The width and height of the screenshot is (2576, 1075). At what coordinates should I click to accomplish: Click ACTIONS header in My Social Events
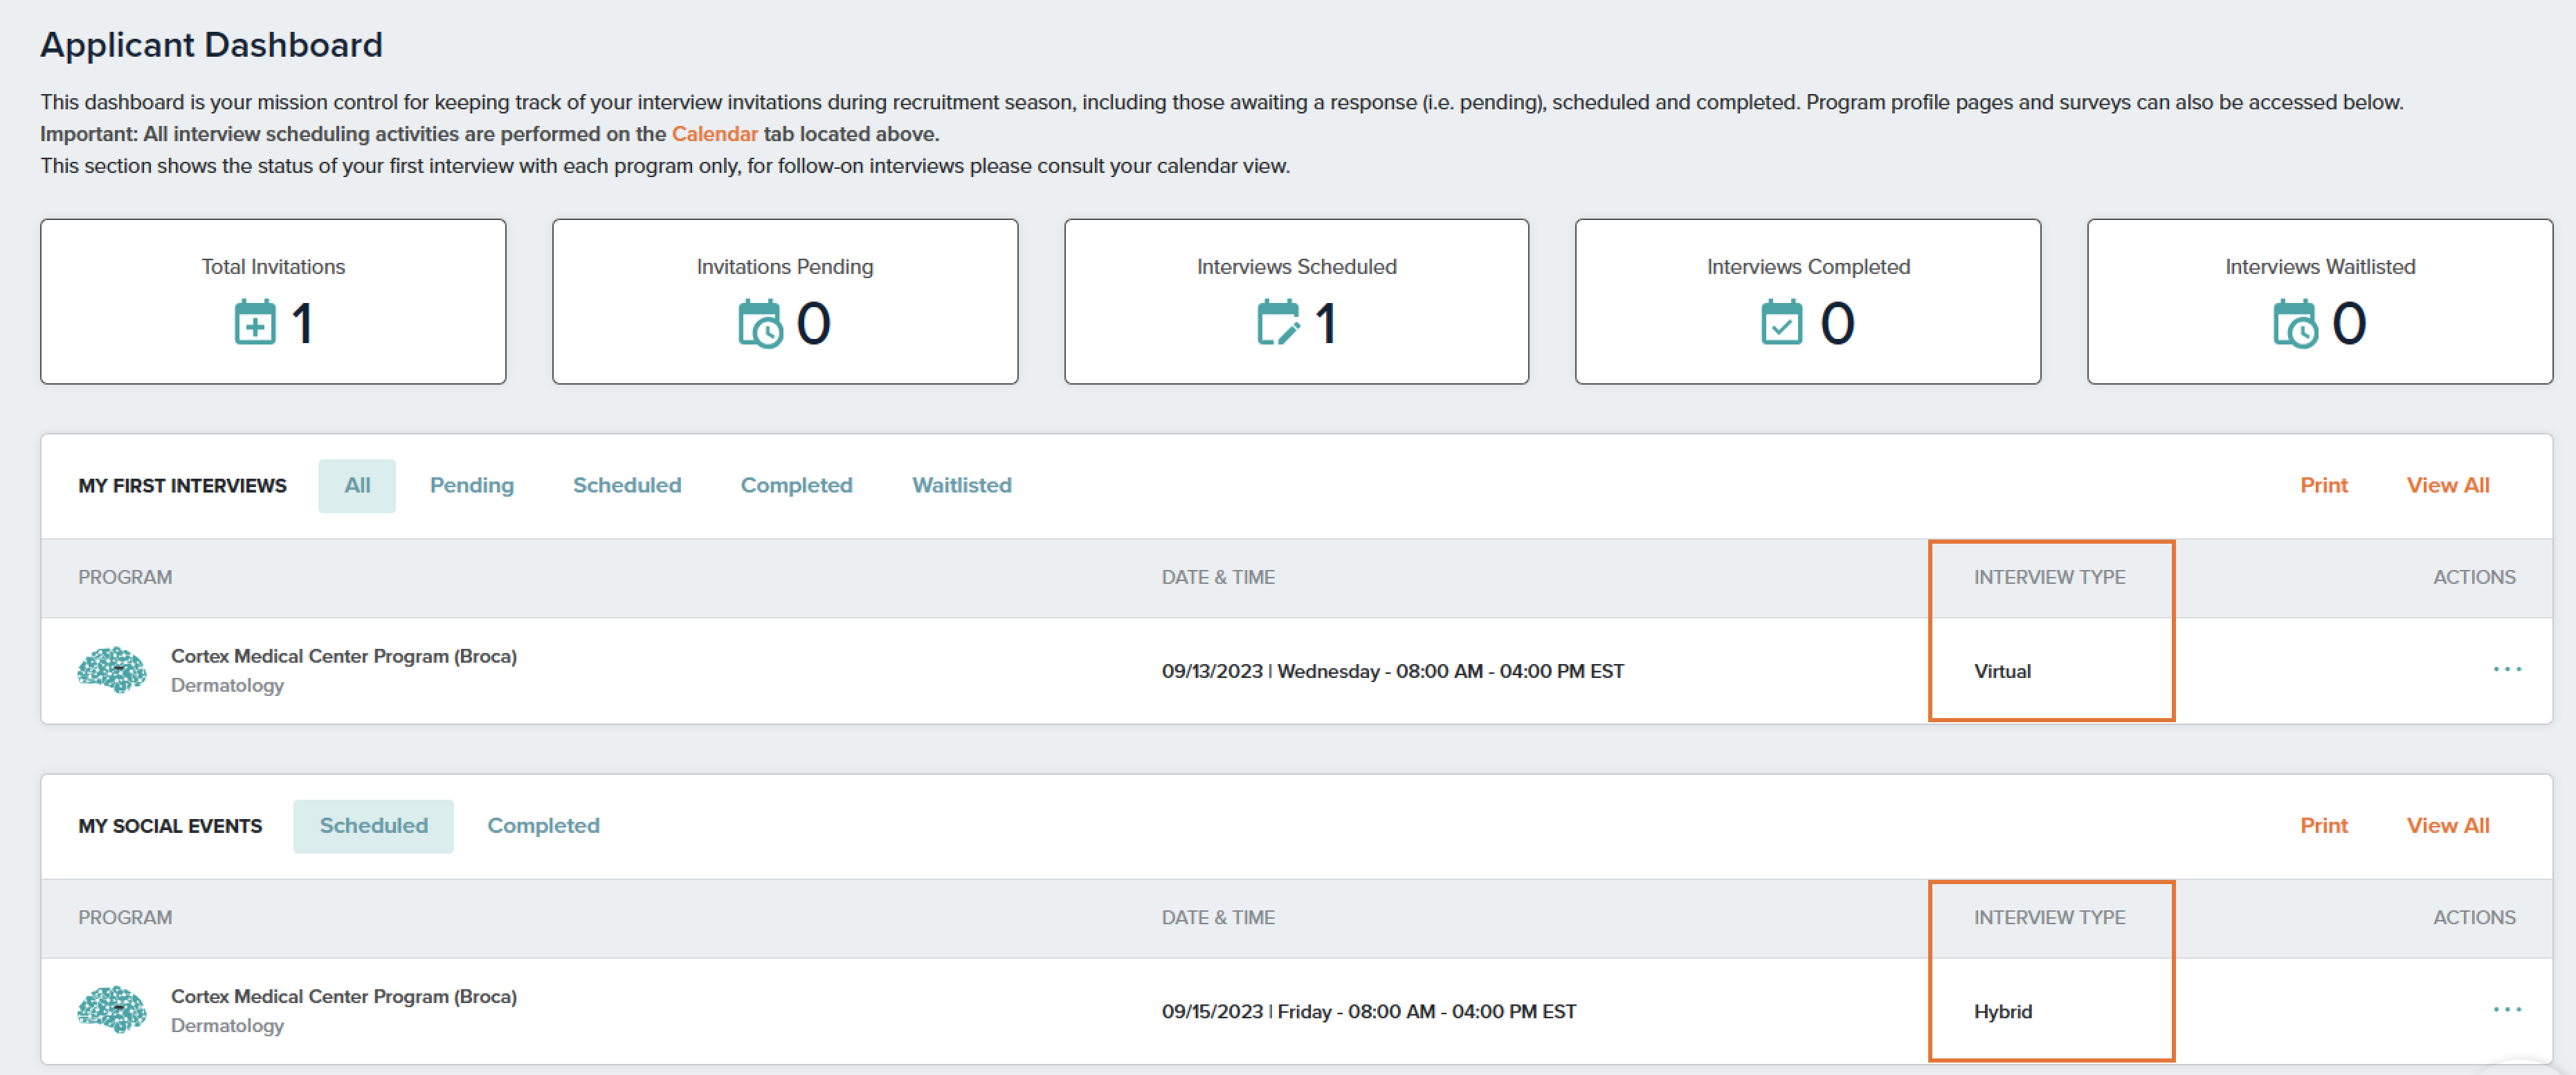click(2474, 918)
